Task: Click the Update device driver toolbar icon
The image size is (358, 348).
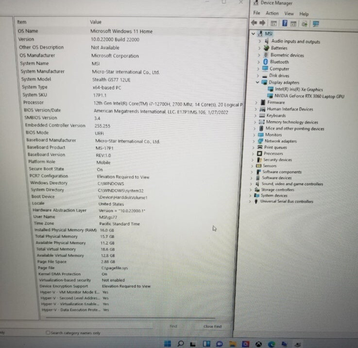Action: [305, 23]
